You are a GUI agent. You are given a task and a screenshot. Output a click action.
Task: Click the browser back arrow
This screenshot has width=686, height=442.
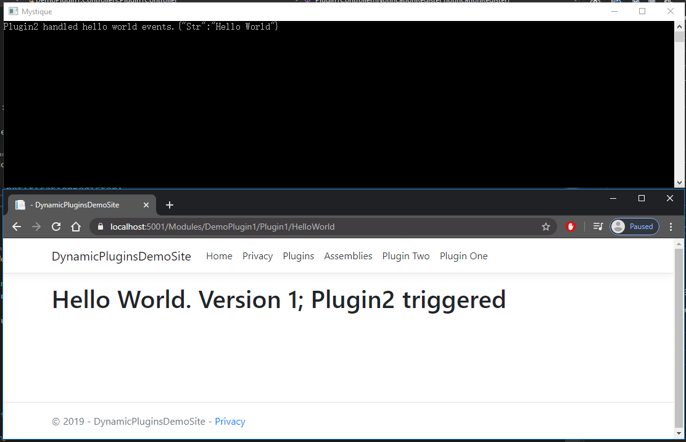17,227
